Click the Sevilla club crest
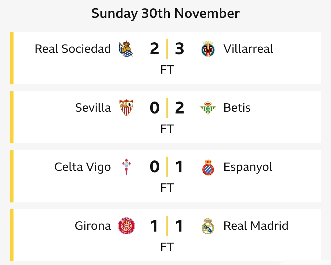This screenshot has width=331, height=265. 126,108
